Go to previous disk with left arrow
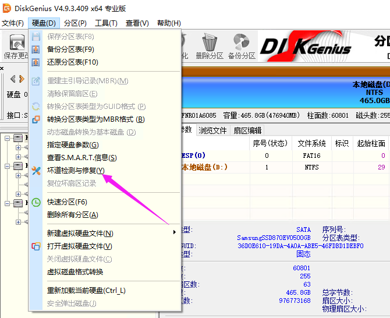The height and width of the screenshot is (318, 390). pyautogui.click(x=13, y=79)
